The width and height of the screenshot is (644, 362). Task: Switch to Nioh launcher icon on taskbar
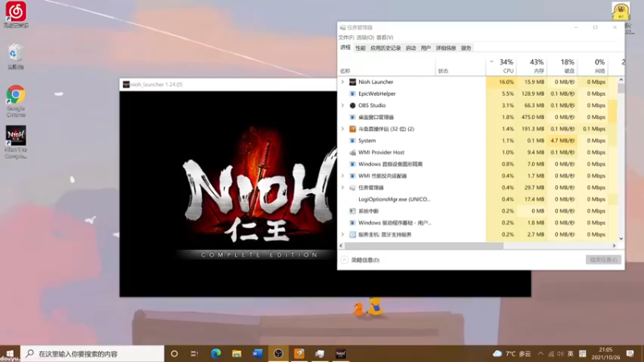pos(341,353)
